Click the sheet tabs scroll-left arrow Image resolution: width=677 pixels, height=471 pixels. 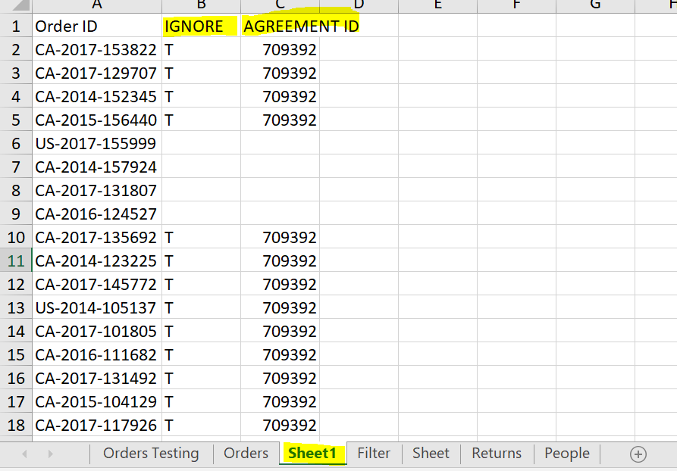(24, 454)
